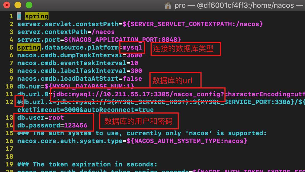Click the red close window button

[7, 5]
